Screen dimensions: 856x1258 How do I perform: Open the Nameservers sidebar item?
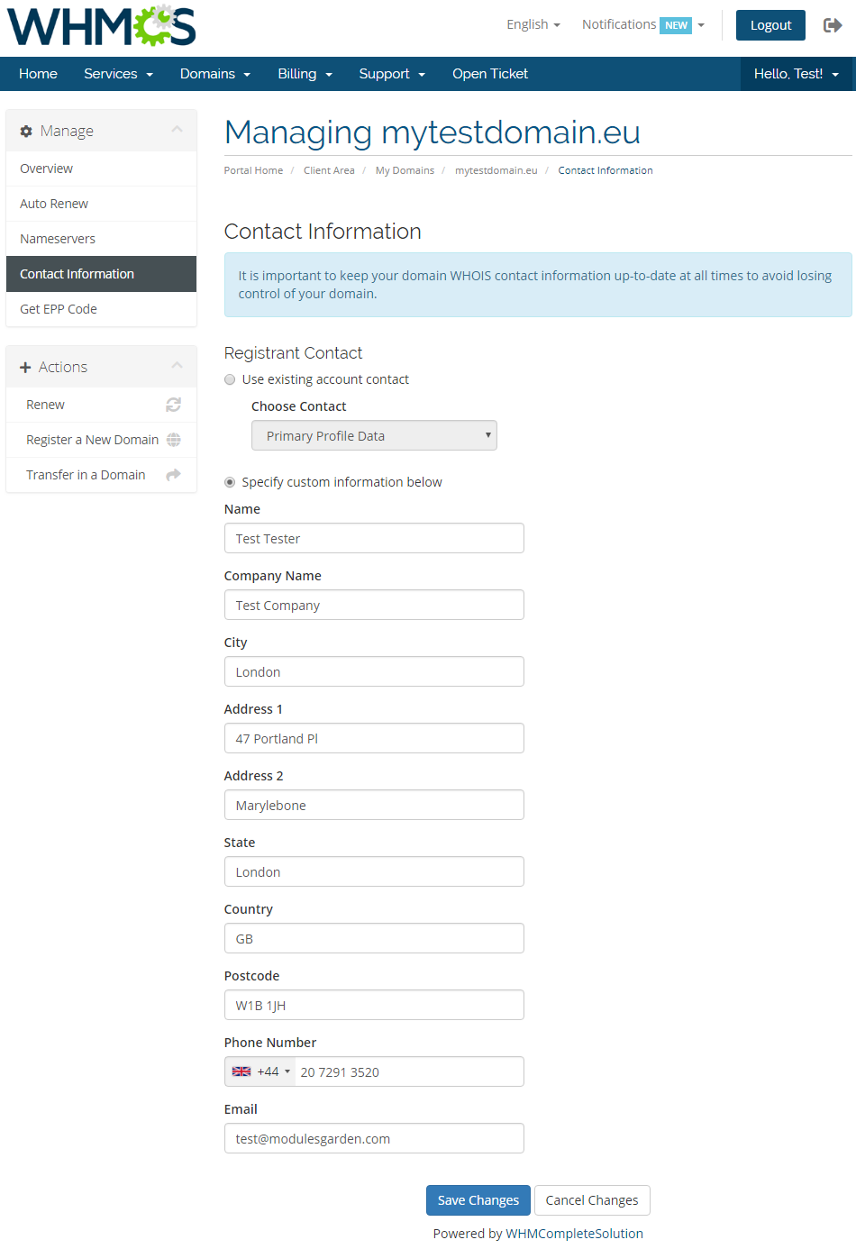pyautogui.click(x=58, y=239)
